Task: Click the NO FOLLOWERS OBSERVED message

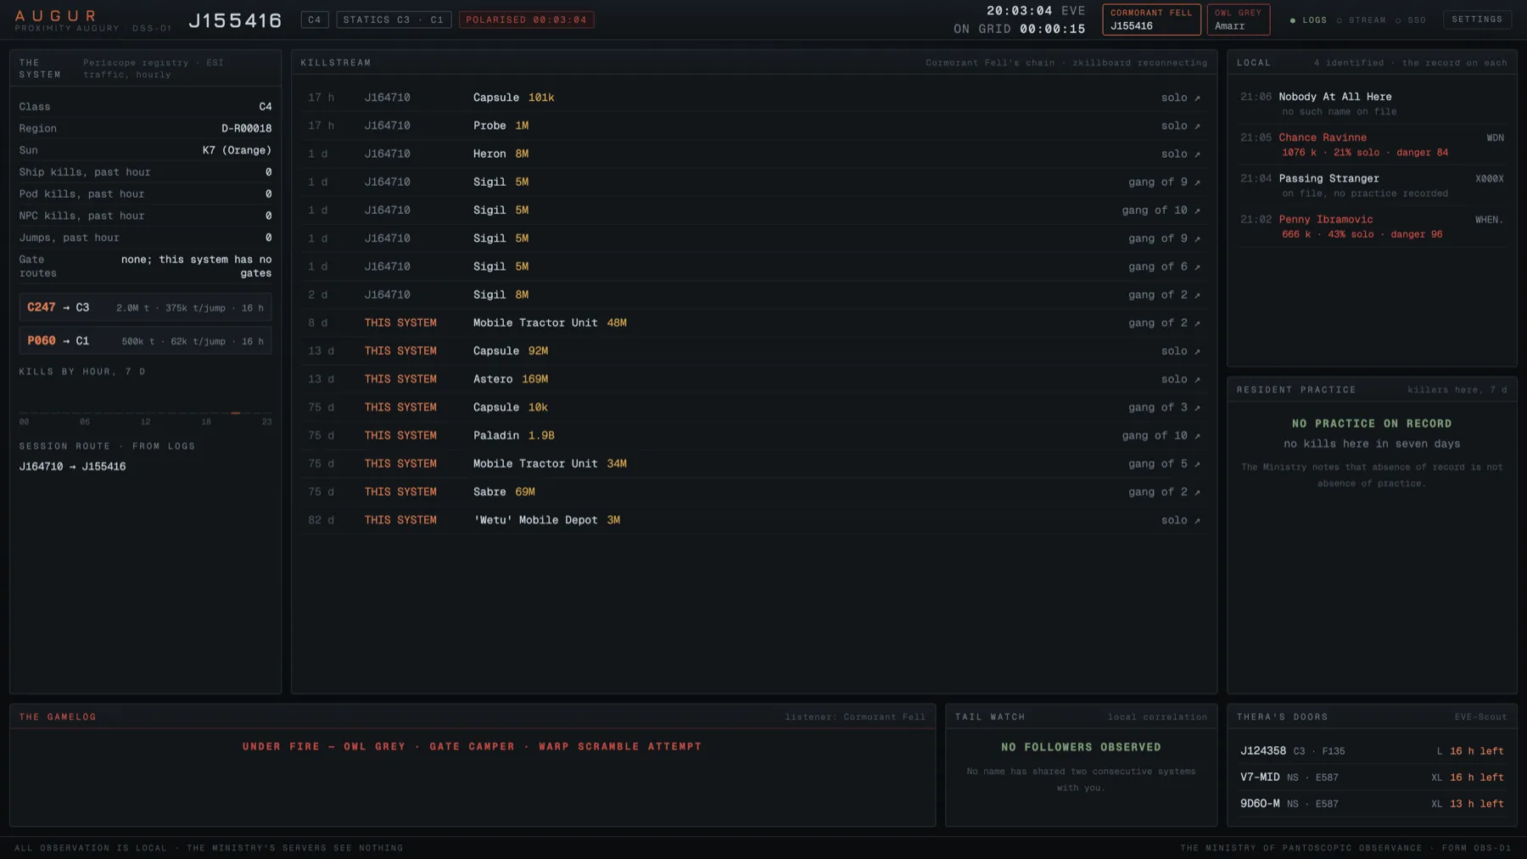Action: tap(1081, 747)
